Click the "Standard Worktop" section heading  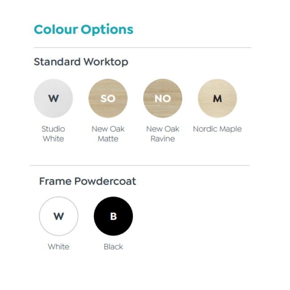click(81, 62)
